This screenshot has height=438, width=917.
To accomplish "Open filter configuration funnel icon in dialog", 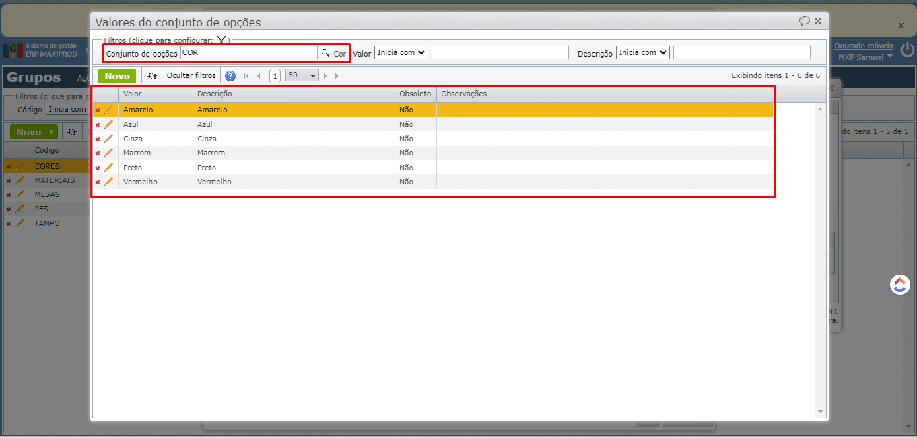I will (222, 40).
